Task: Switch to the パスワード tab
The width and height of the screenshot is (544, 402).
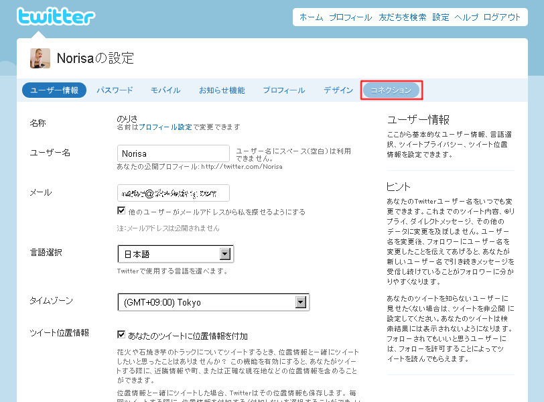Action: pos(115,90)
